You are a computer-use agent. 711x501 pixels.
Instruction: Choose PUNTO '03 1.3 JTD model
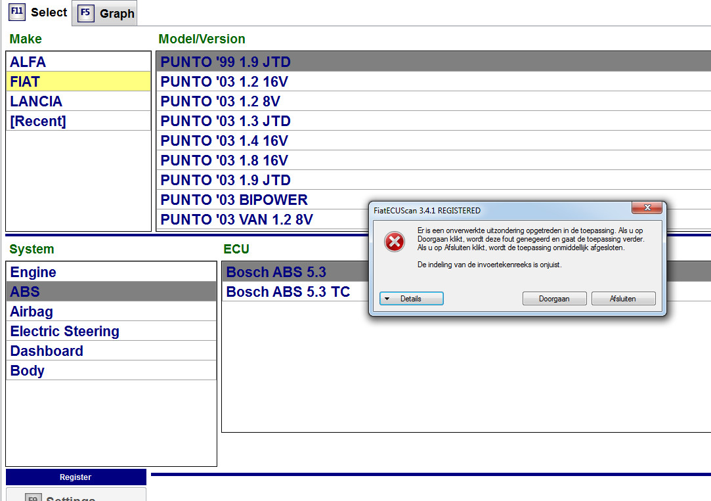pyautogui.click(x=433, y=121)
